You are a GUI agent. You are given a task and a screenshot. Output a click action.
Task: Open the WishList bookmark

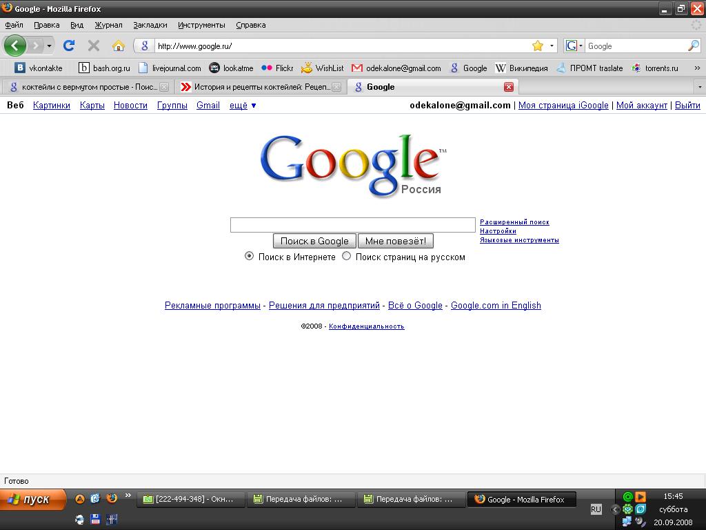323,68
